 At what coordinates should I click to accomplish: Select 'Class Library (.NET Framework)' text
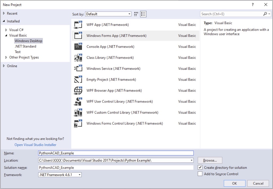(x=110, y=57)
